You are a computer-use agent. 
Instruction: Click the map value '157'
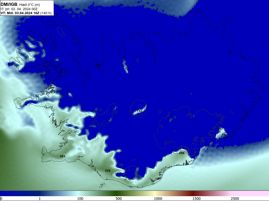pyautogui.click(x=220, y=129)
